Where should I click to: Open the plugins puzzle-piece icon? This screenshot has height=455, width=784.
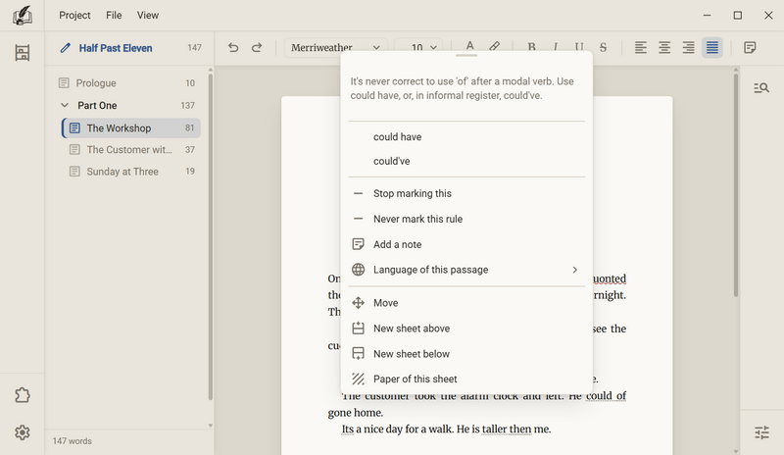click(22, 395)
